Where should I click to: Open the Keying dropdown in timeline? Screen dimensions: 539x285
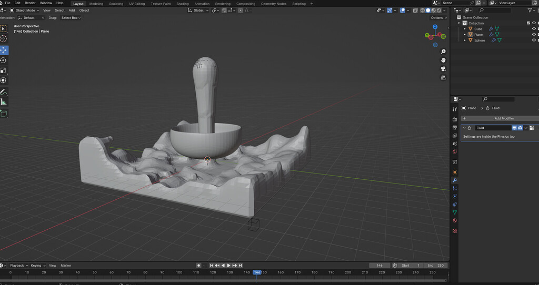point(38,266)
